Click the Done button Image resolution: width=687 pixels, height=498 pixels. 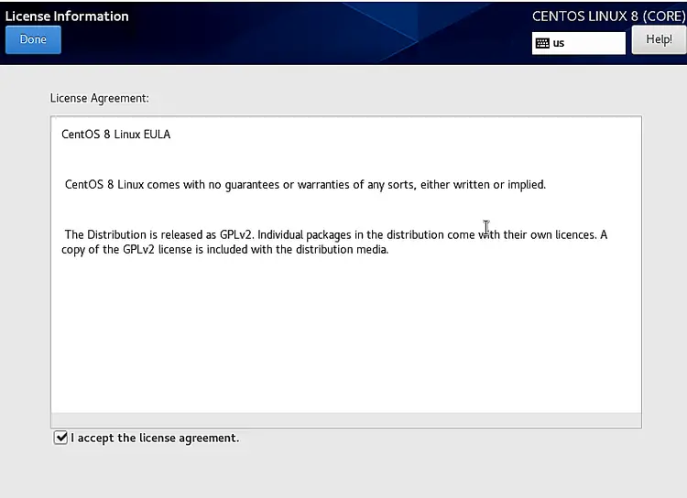click(x=33, y=39)
